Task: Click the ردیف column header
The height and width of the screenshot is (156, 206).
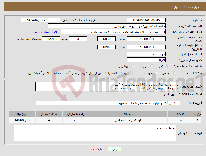Action: click(x=198, y=114)
